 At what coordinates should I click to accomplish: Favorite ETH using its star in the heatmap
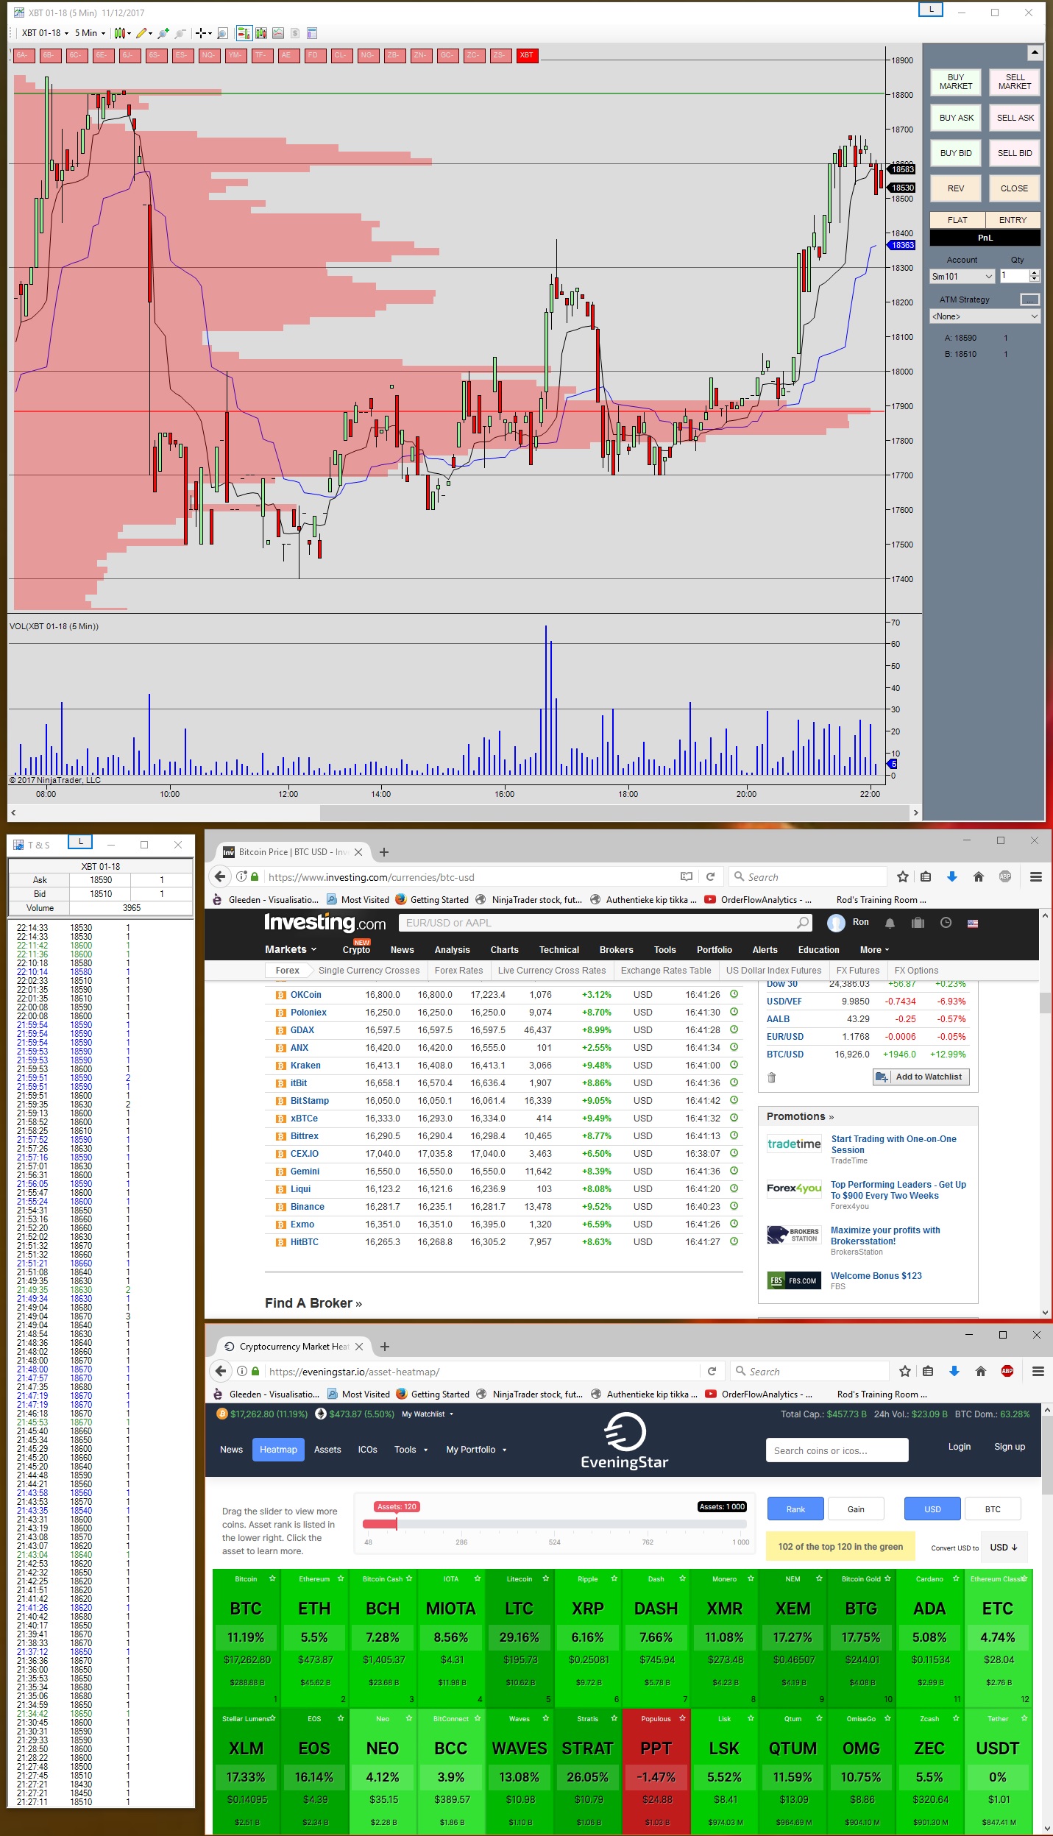pyautogui.click(x=341, y=1578)
